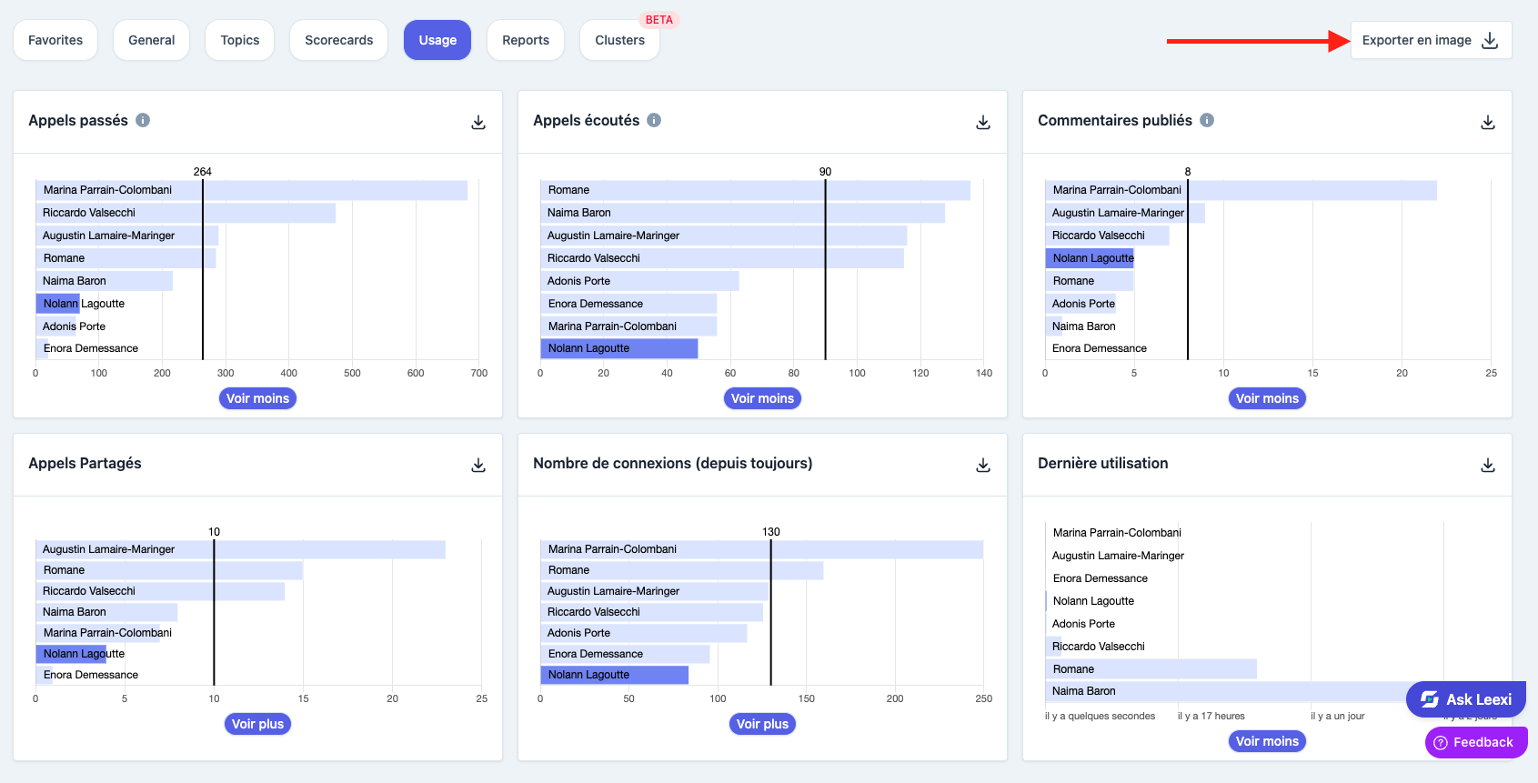Show info tooltip for Appels écoutés
The image size is (1538, 783).
pos(654,120)
